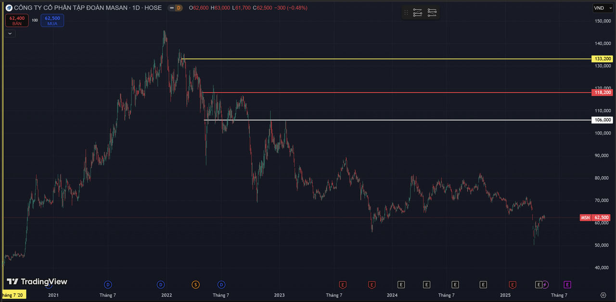Click the orange split 'S' event marker

click(x=195, y=285)
